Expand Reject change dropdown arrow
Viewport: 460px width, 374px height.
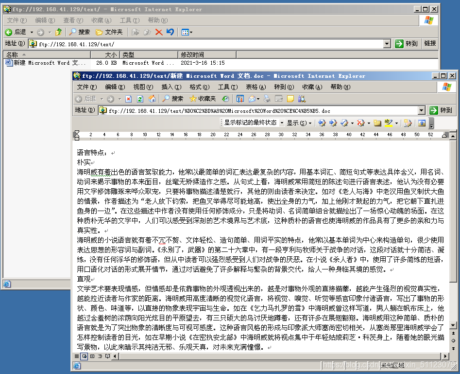pos(369,123)
